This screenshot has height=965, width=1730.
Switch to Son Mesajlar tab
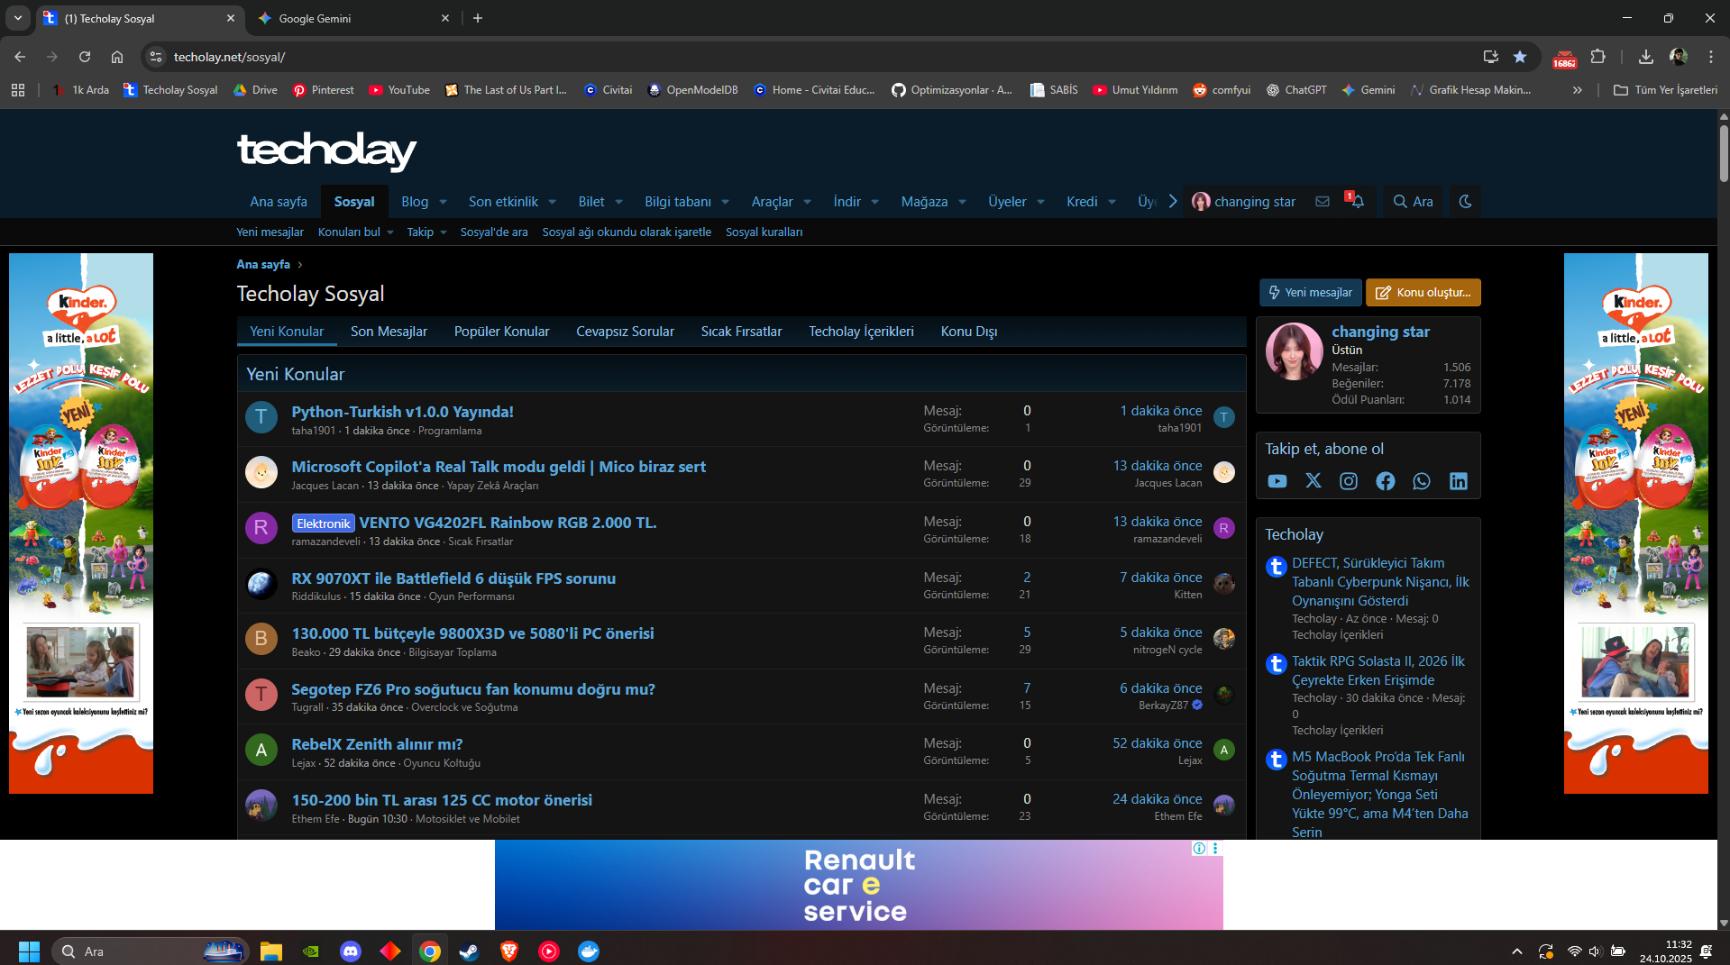389,332
